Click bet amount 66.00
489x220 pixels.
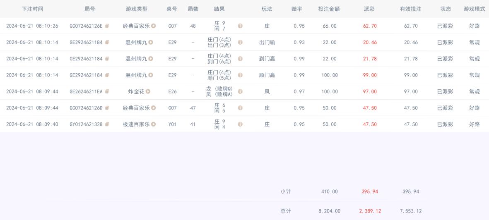(x=330, y=26)
